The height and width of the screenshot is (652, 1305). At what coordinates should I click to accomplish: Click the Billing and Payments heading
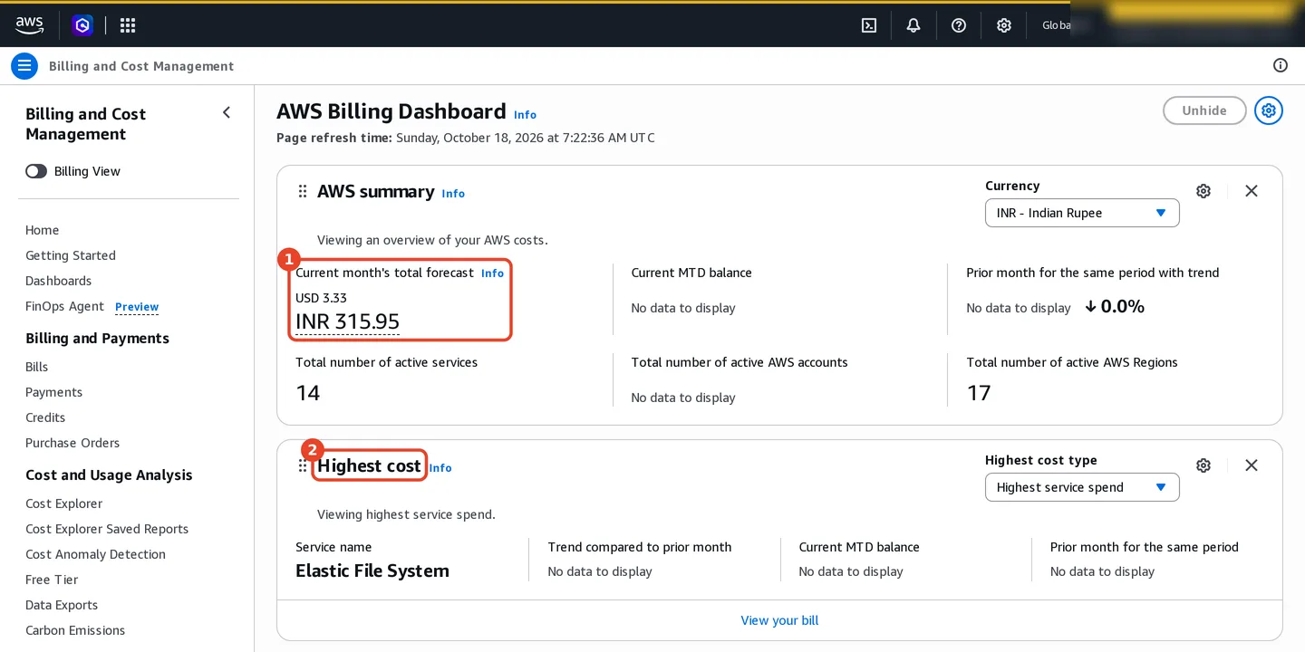click(x=97, y=338)
